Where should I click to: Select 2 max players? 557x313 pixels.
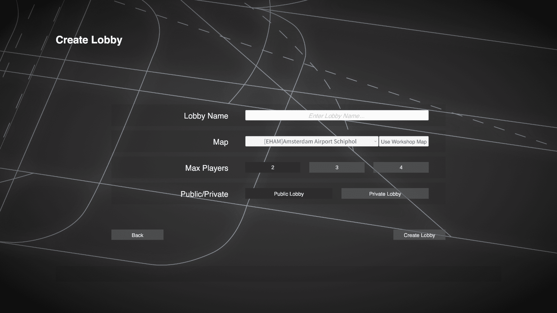(x=273, y=167)
